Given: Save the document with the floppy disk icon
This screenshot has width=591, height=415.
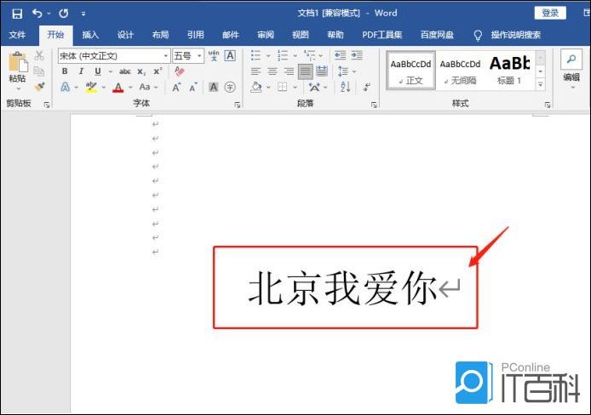Looking at the screenshot, I should point(17,14).
